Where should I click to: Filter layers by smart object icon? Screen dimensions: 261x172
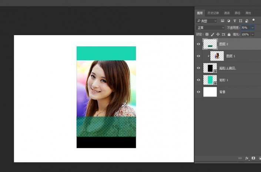click(247, 21)
